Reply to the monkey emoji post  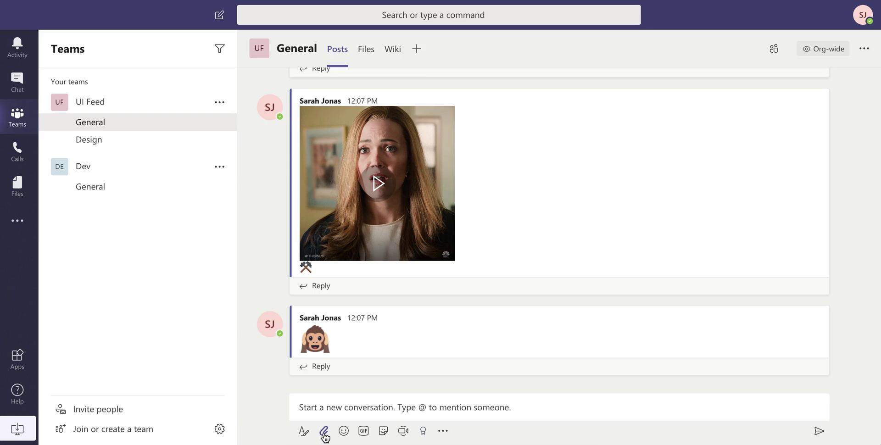315,367
